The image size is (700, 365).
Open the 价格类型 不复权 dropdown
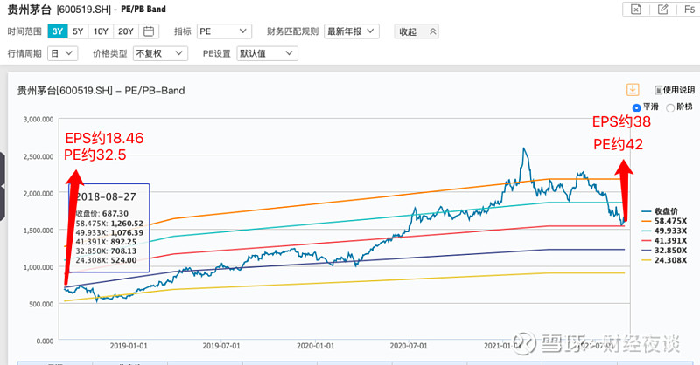click(160, 53)
